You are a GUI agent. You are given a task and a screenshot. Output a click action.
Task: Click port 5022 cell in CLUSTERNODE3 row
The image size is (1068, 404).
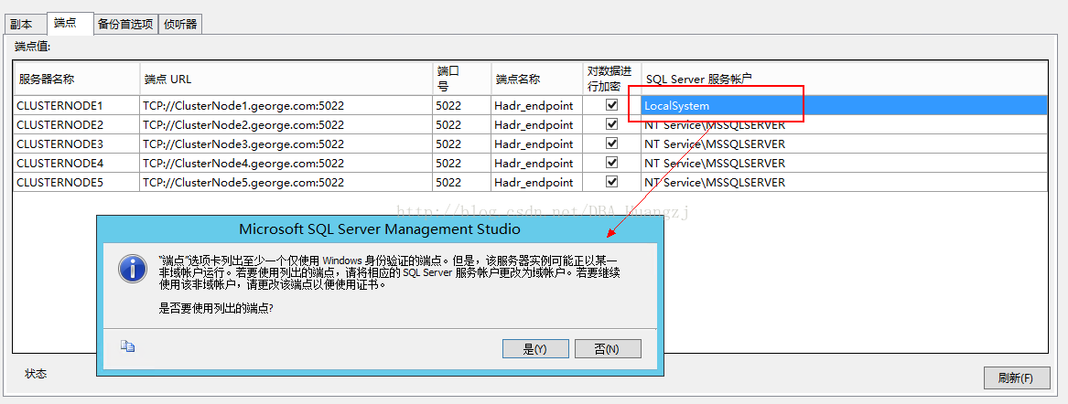pyautogui.click(x=462, y=144)
